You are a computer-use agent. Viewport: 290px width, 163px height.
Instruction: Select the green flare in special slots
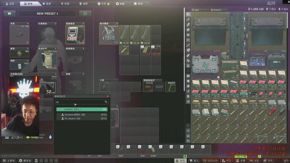pyautogui.click(x=170, y=87)
